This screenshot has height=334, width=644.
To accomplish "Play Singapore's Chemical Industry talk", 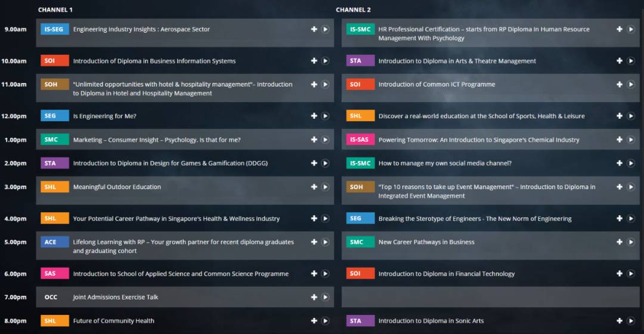I will coord(630,140).
